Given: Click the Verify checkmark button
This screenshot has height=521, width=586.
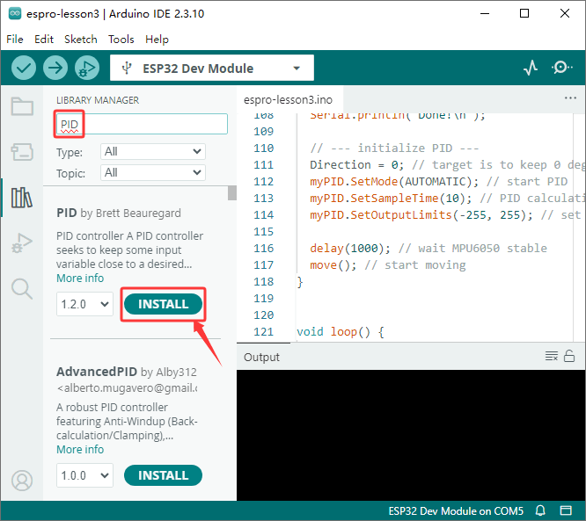Looking at the screenshot, I should [24, 68].
